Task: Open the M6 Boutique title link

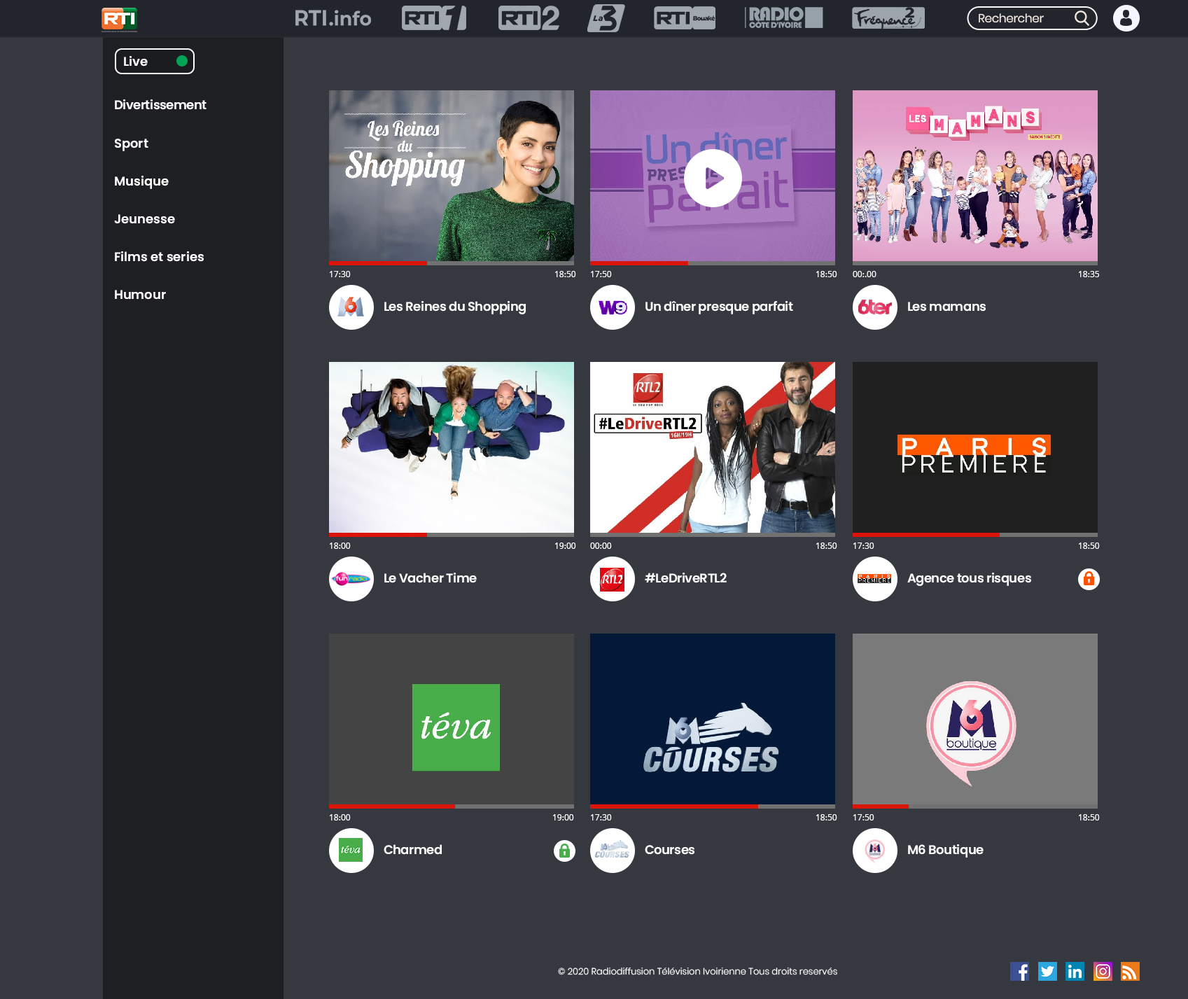Action: tap(945, 850)
